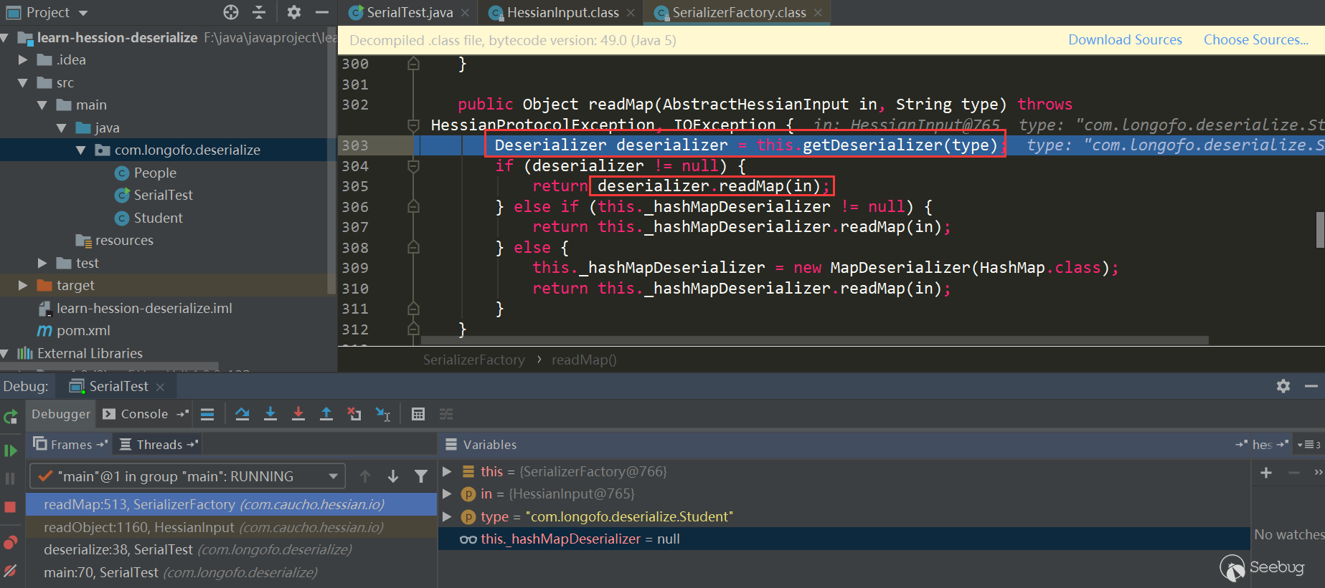
Task: Hide the Debug tool window
Action: [1311, 386]
